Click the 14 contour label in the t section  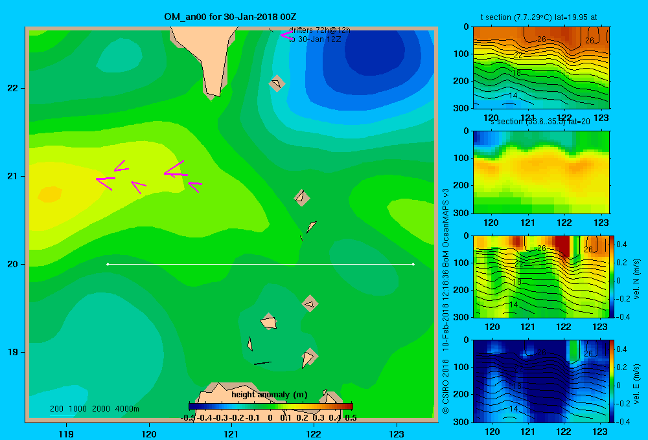click(x=513, y=96)
